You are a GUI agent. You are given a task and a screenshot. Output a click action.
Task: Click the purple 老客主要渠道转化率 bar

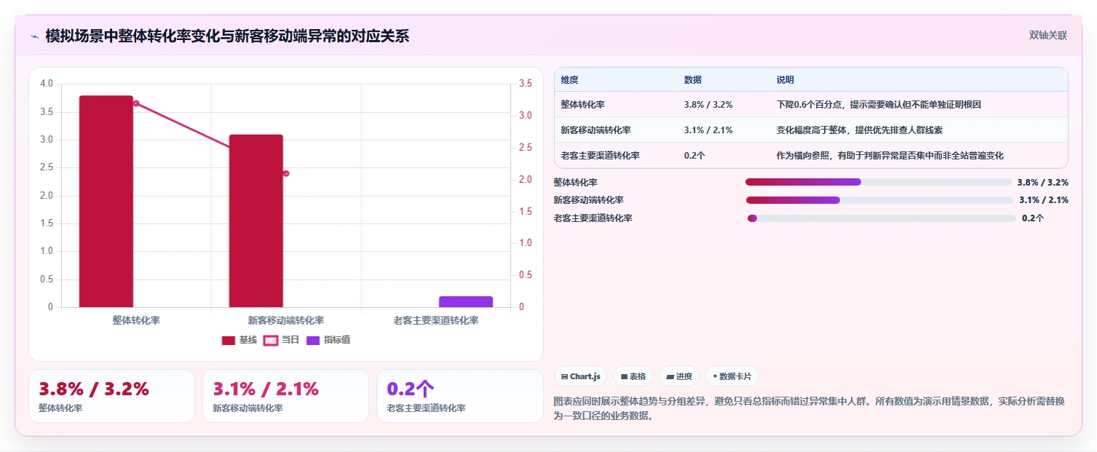466,301
